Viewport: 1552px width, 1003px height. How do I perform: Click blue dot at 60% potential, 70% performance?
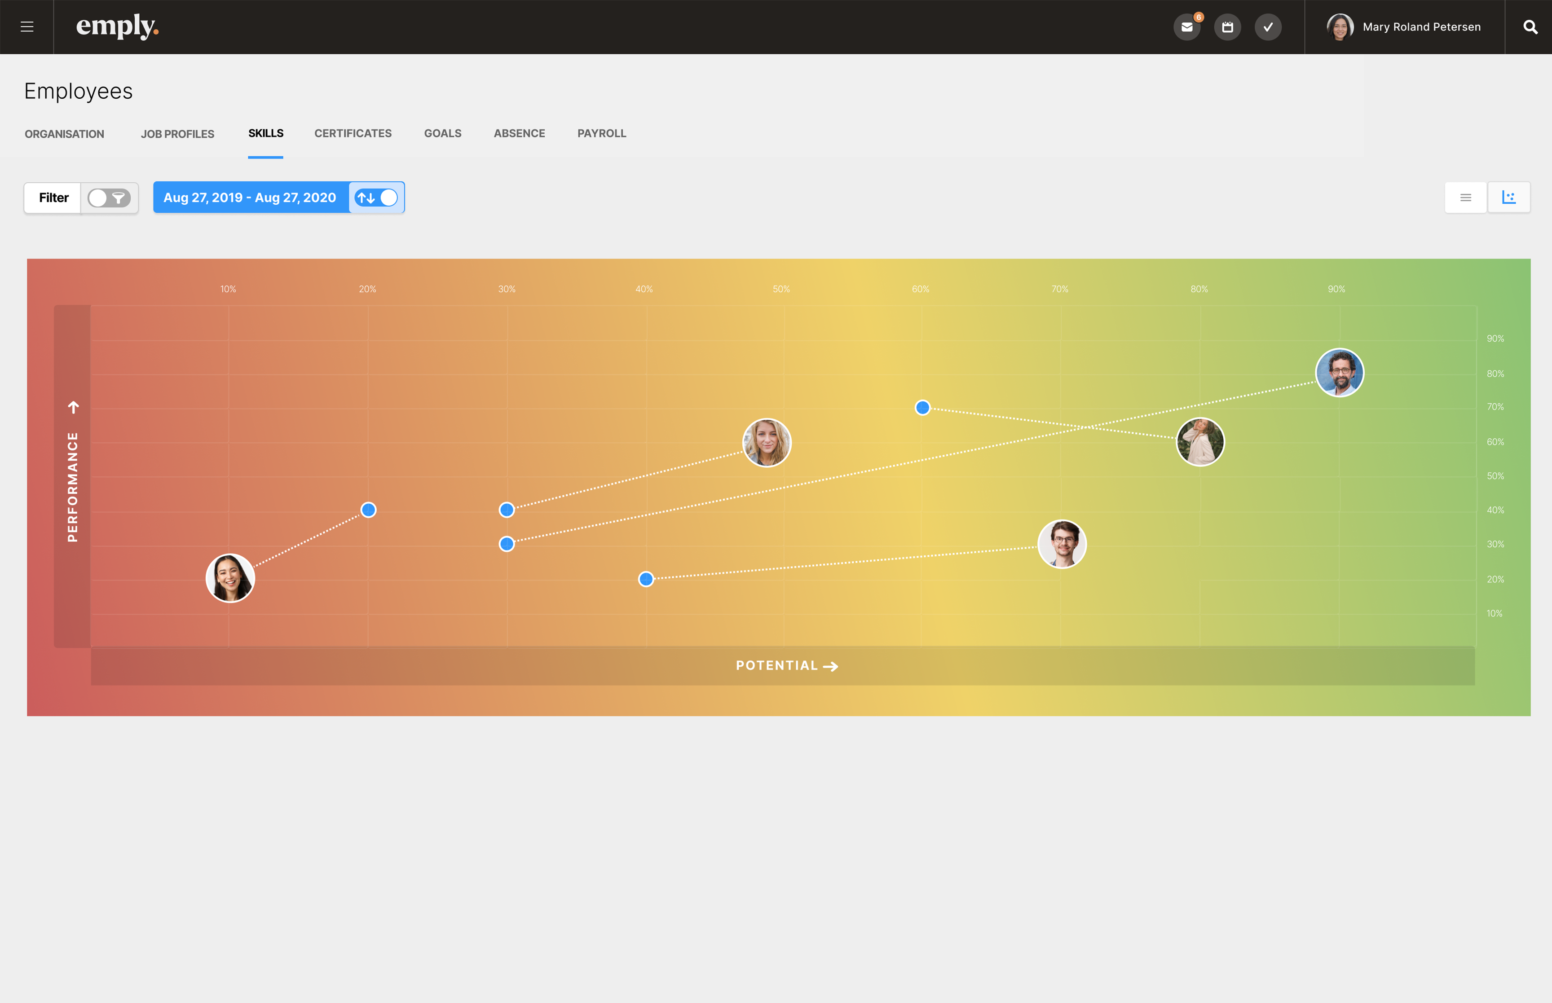point(922,408)
